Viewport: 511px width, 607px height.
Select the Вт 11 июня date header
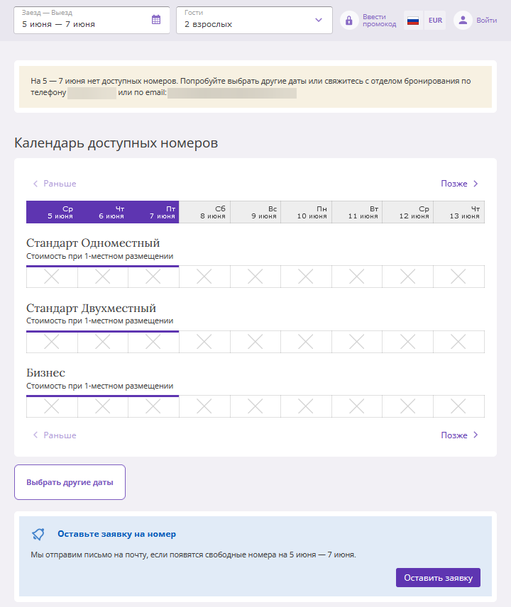coord(357,212)
